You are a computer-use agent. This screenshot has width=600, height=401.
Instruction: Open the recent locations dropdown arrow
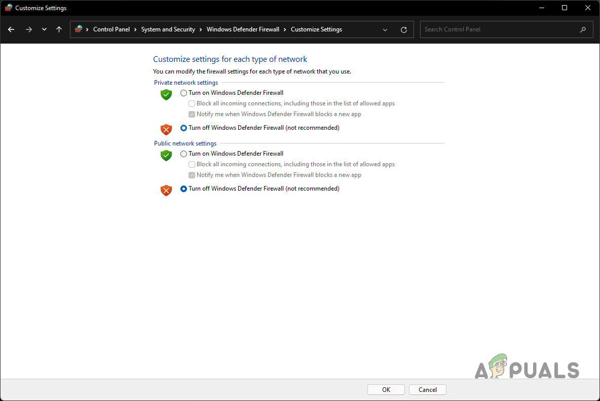click(x=45, y=29)
